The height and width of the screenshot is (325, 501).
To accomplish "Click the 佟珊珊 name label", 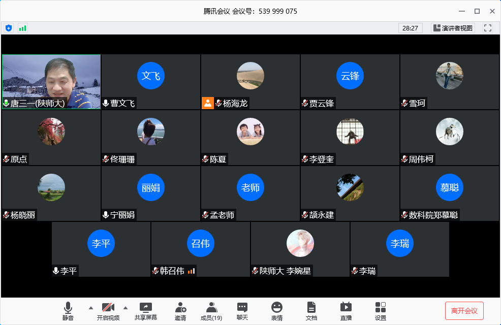I will point(122,159).
